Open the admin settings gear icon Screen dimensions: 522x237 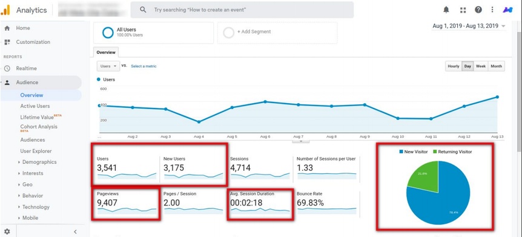coord(7,232)
